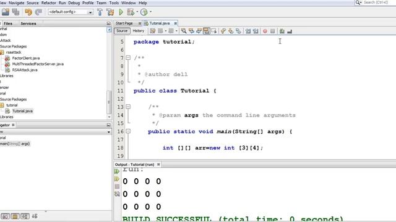This screenshot has height=222, width=396.
Task: Click the Last Edit icon in the editor toolbar
Action: coord(153,31)
